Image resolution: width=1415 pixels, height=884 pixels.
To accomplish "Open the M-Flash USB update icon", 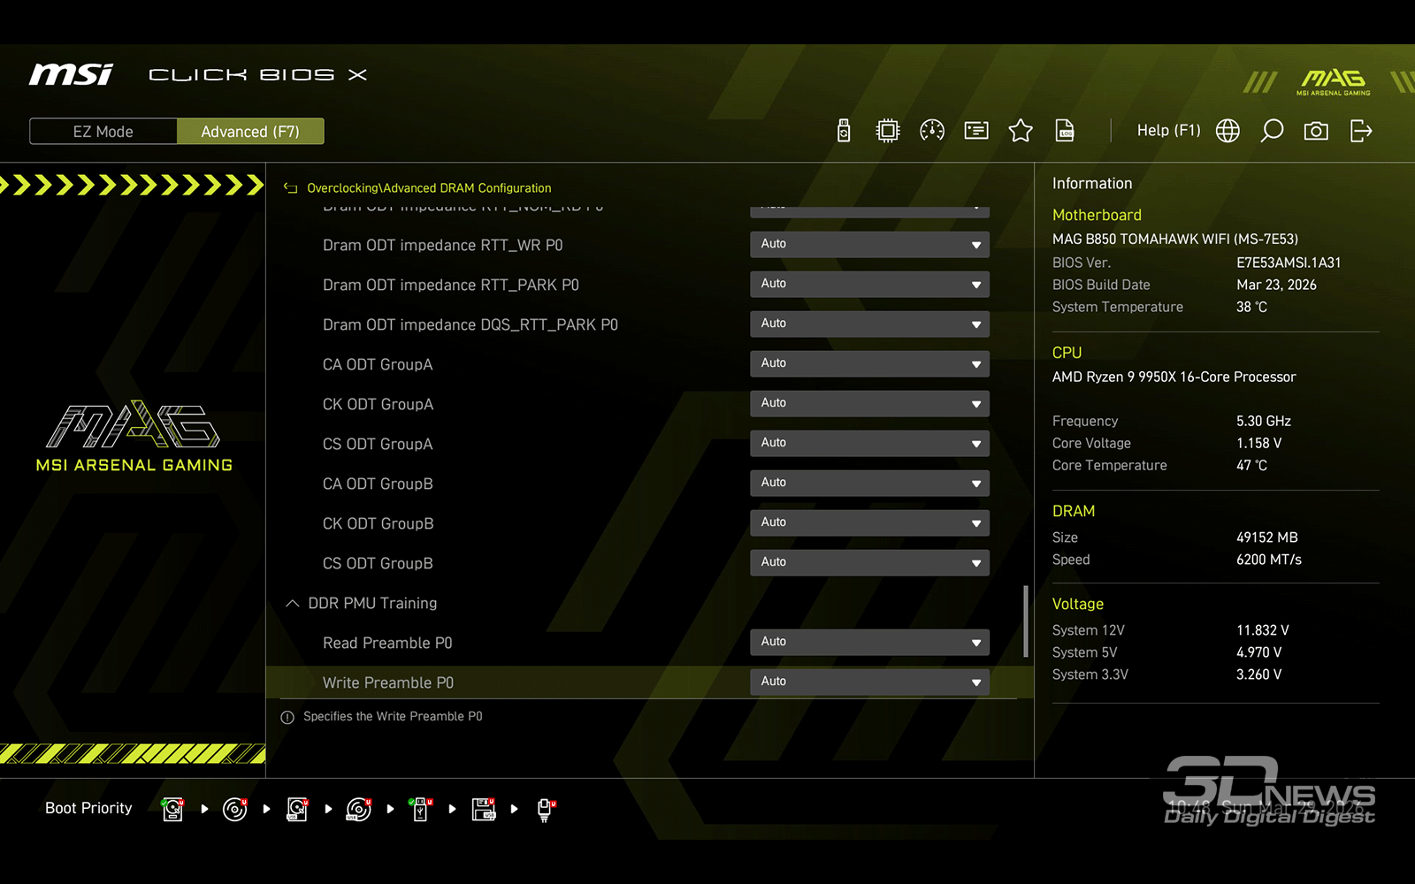I will coord(844,131).
